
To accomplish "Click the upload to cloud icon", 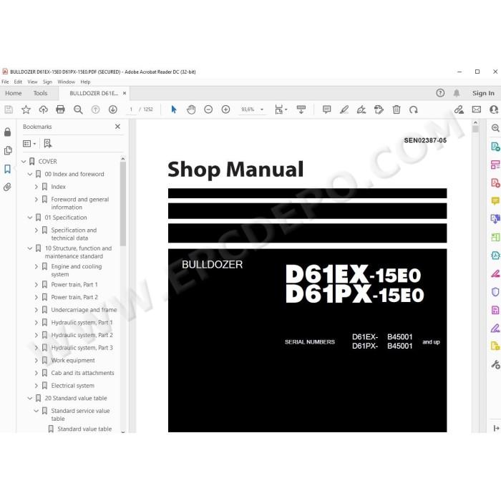I will coord(43,110).
